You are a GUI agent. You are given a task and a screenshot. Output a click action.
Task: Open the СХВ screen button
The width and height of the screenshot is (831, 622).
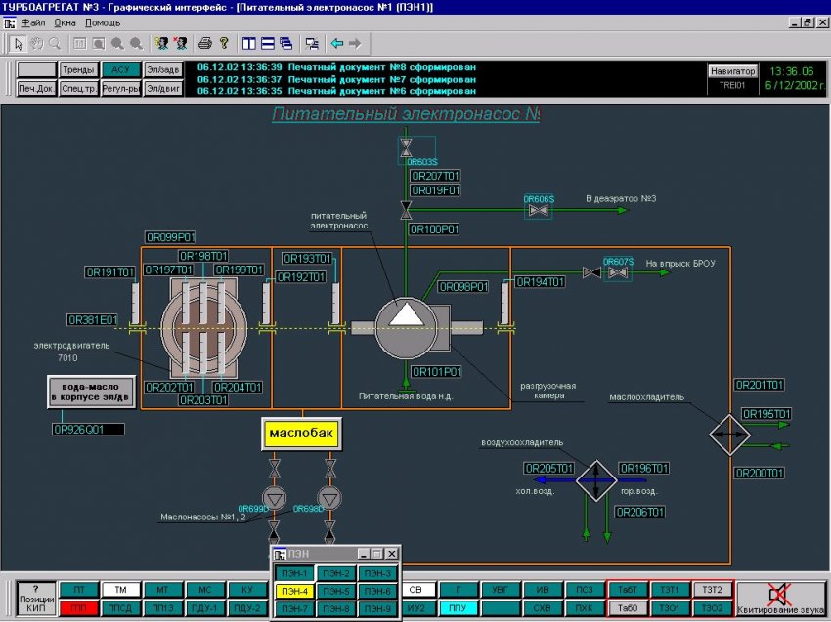[x=543, y=607]
